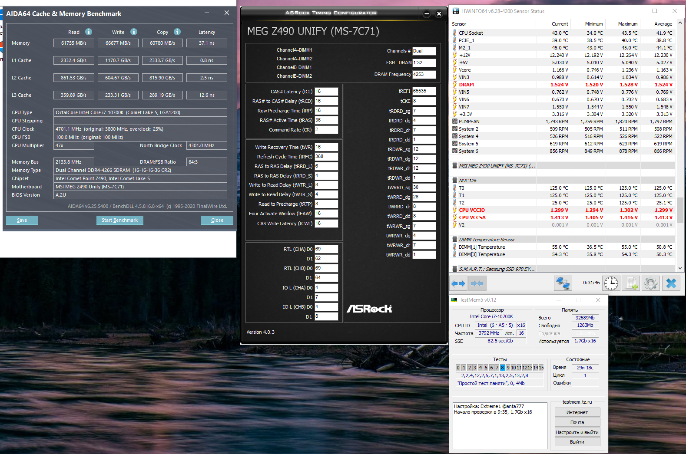Screen dimensions: 686x454
Task: Click the TestMem5 title bar app icon
Action: pos(454,299)
